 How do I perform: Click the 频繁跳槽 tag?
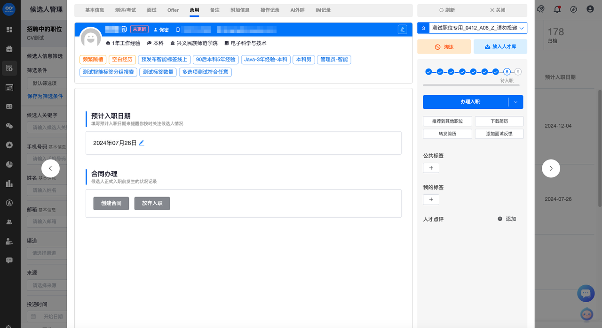pos(93,60)
